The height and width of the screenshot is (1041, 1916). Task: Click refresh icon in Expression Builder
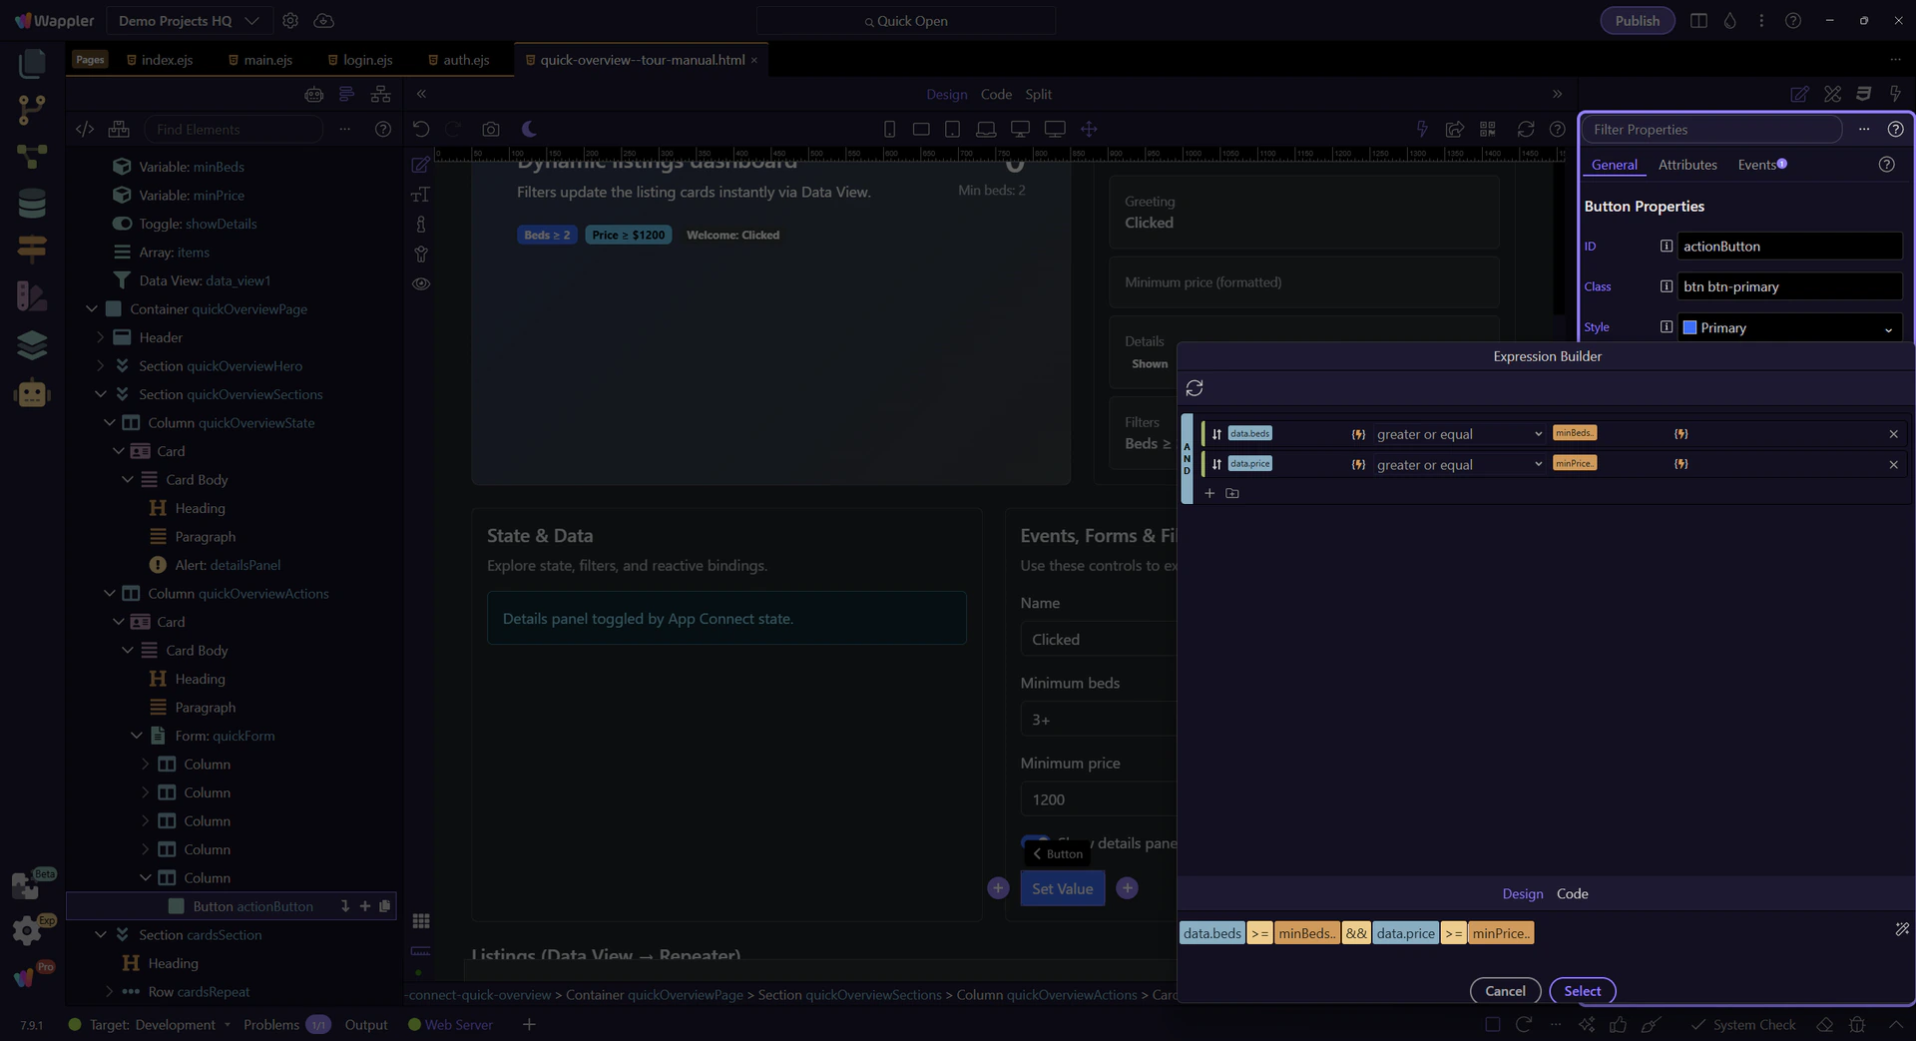click(x=1195, y=388)
